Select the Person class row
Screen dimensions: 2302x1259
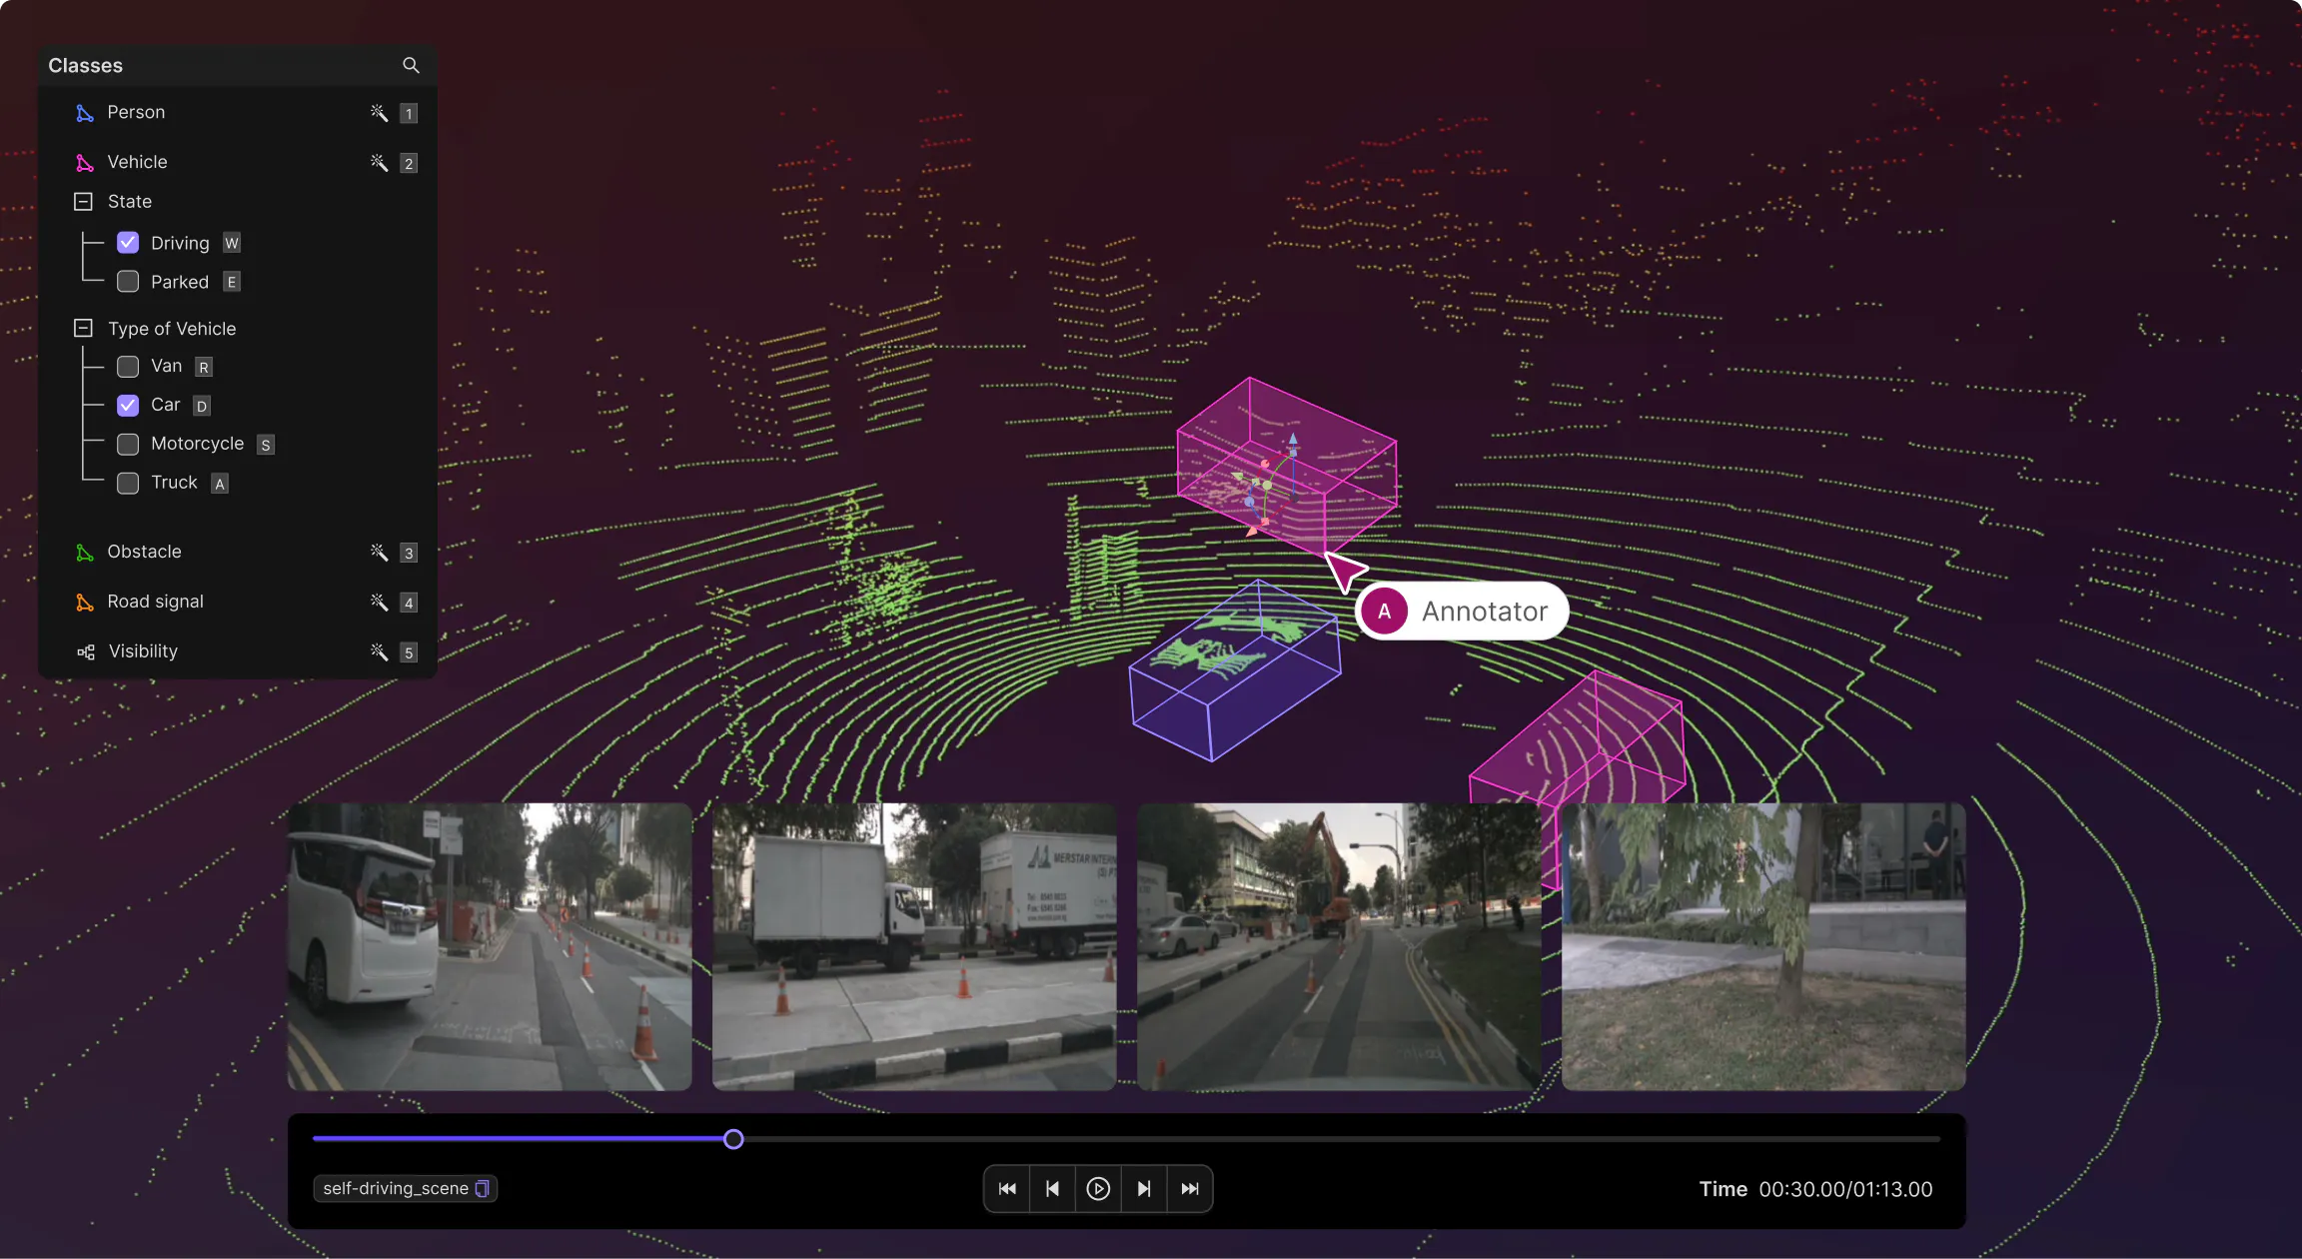pyautogui.click(x=238, y=113)
